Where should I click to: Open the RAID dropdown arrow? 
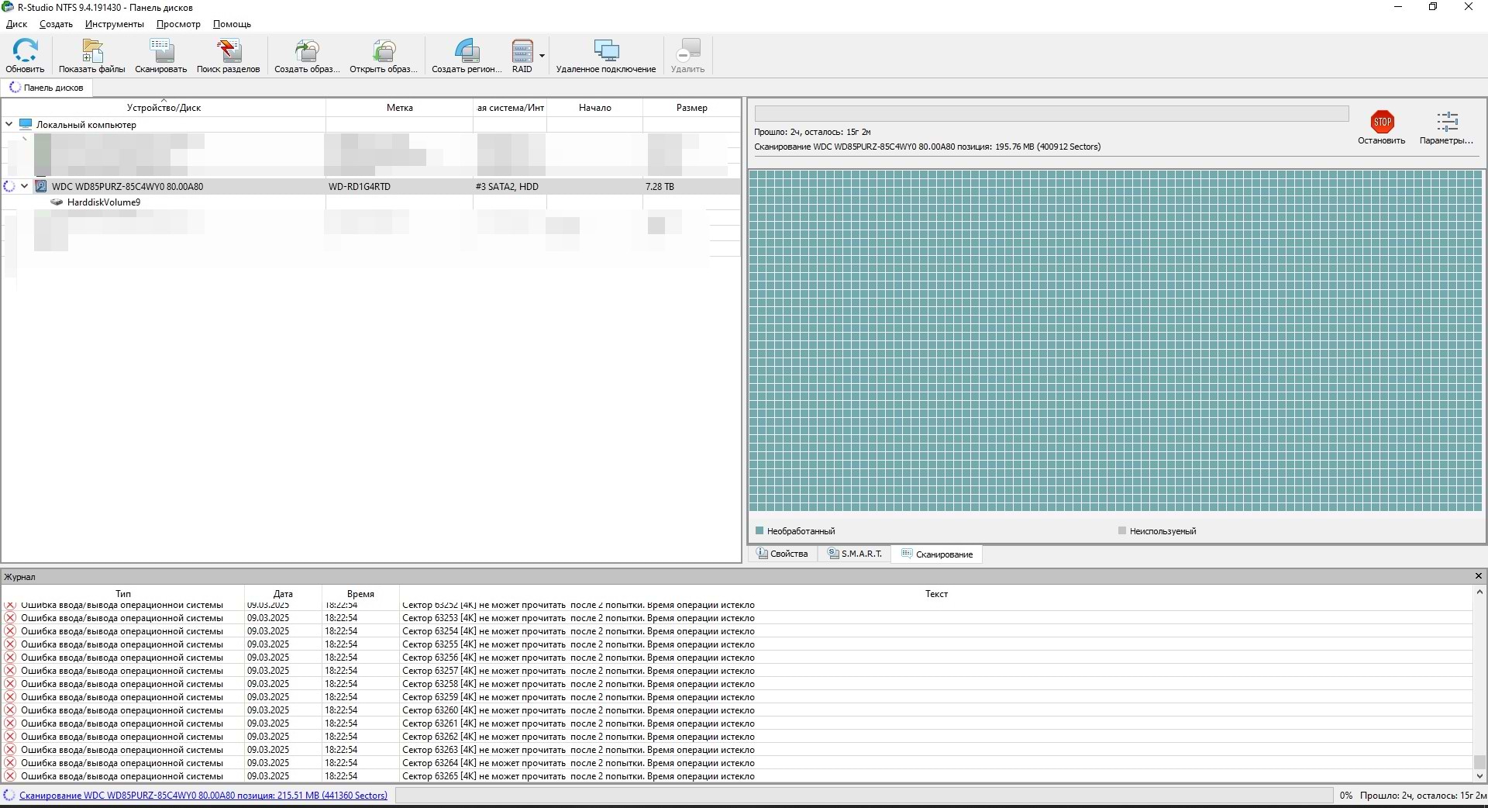coord(542,56)
